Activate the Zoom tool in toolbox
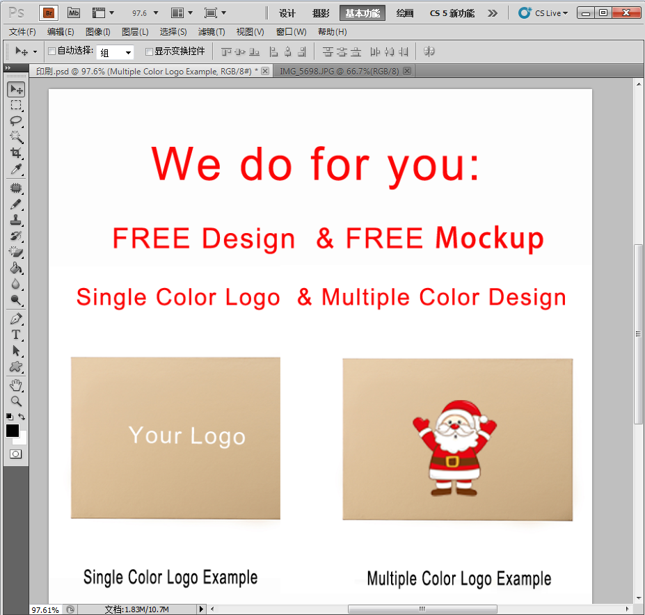The height and width of the screenshot is (615, 645). 15,401
